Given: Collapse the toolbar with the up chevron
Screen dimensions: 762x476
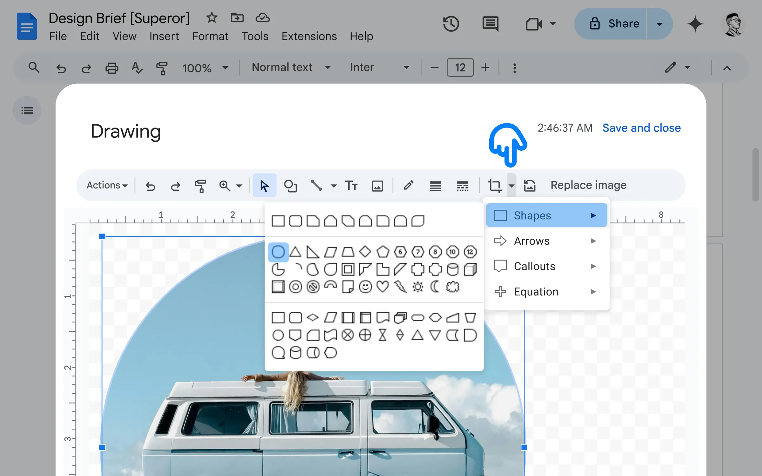Looking at the screenshot, I should pyautogui.click(x=727, y=68).
